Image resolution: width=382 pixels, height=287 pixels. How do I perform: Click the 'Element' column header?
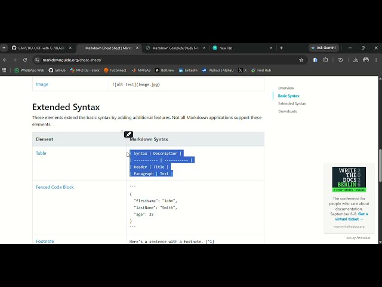click(x=44, y=139)
